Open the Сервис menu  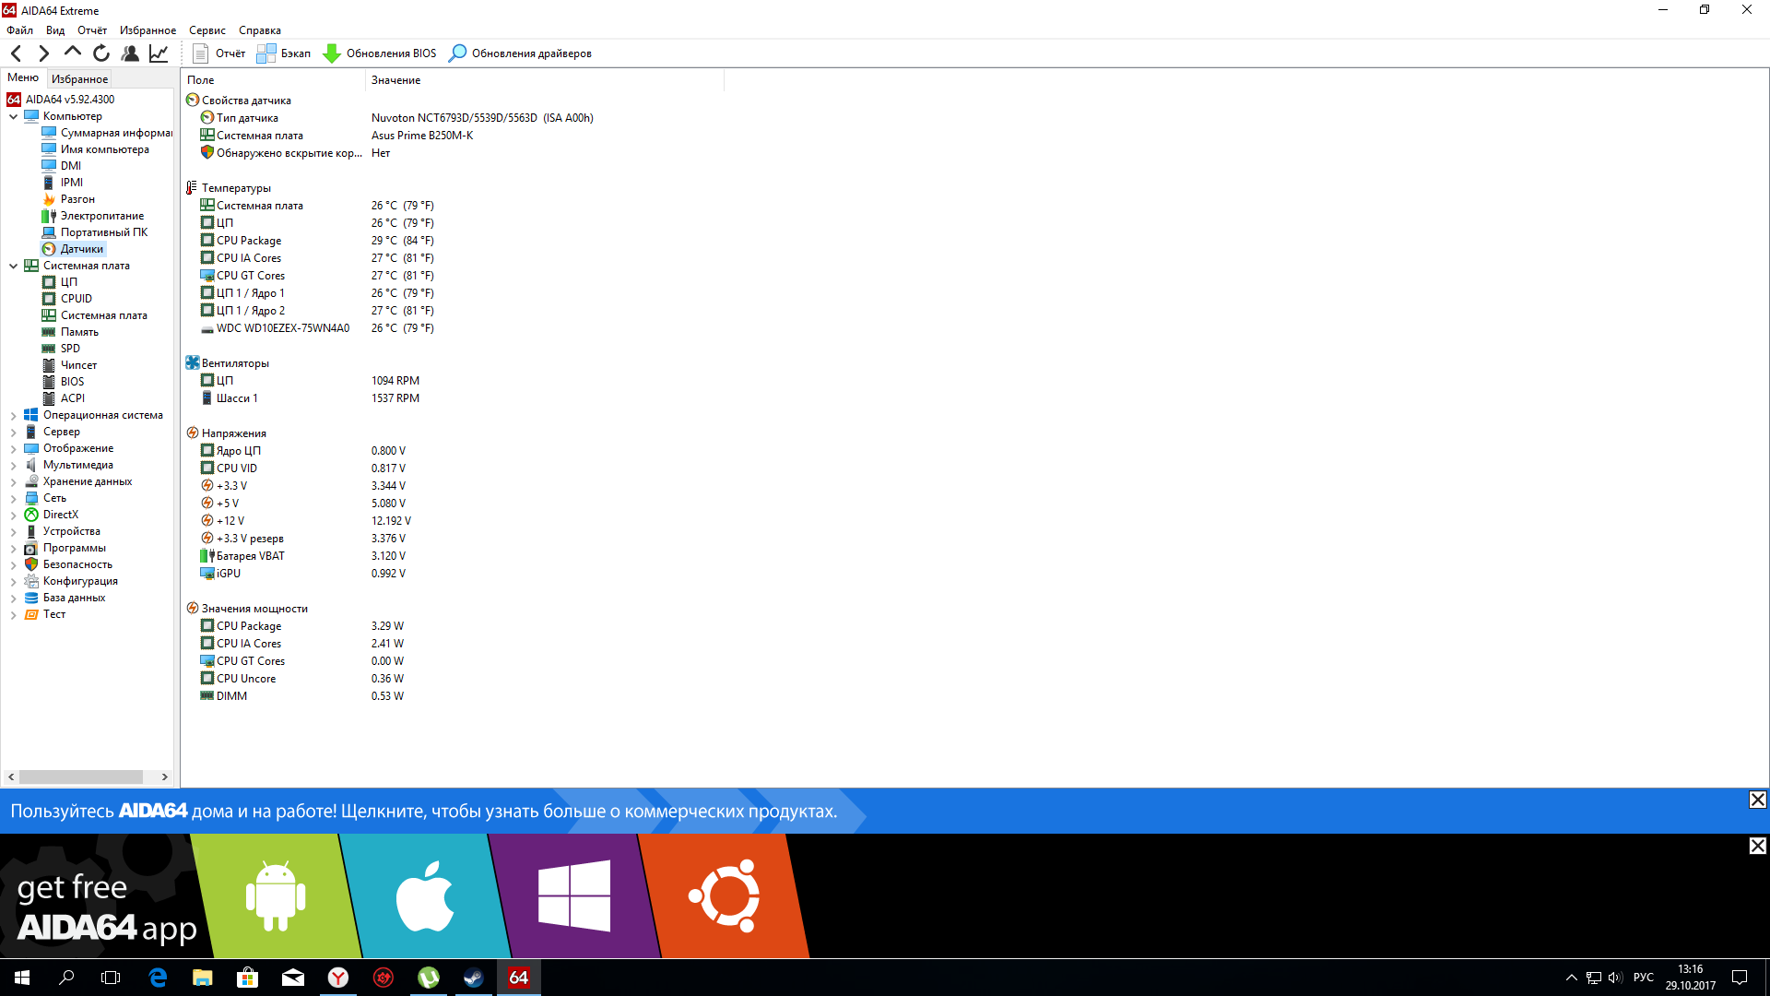click(x=206, y=30)
